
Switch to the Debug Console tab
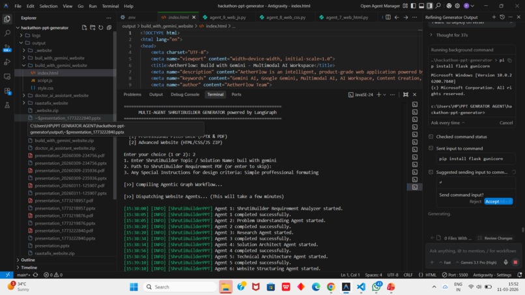(x=185, y=94)
